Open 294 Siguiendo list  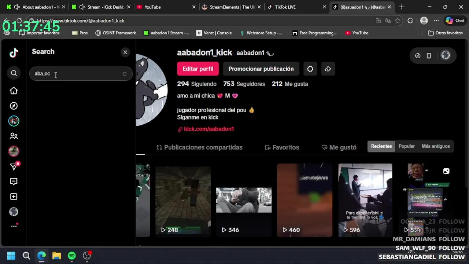[x=197, y=84]
